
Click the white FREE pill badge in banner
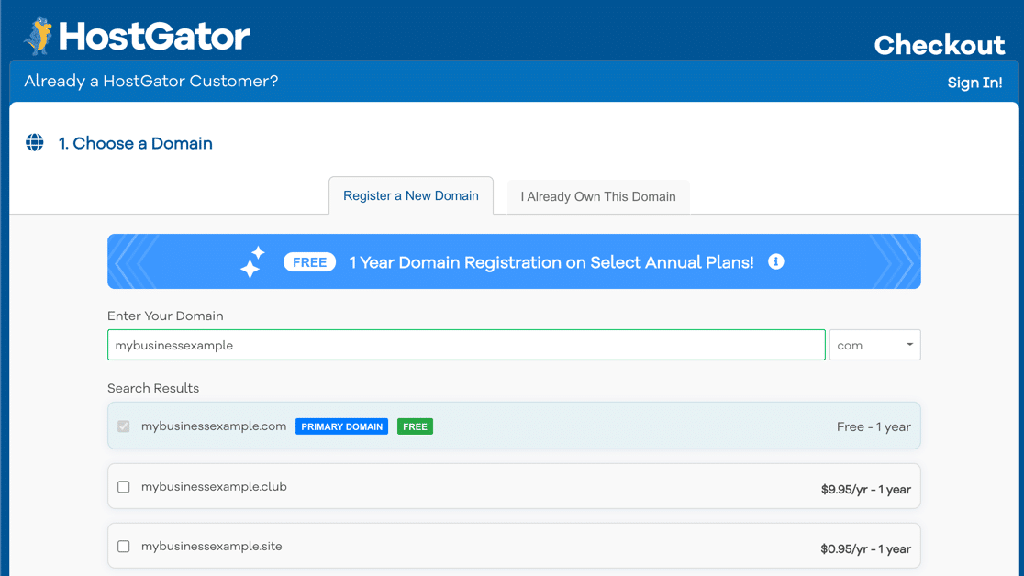[309, 262]
